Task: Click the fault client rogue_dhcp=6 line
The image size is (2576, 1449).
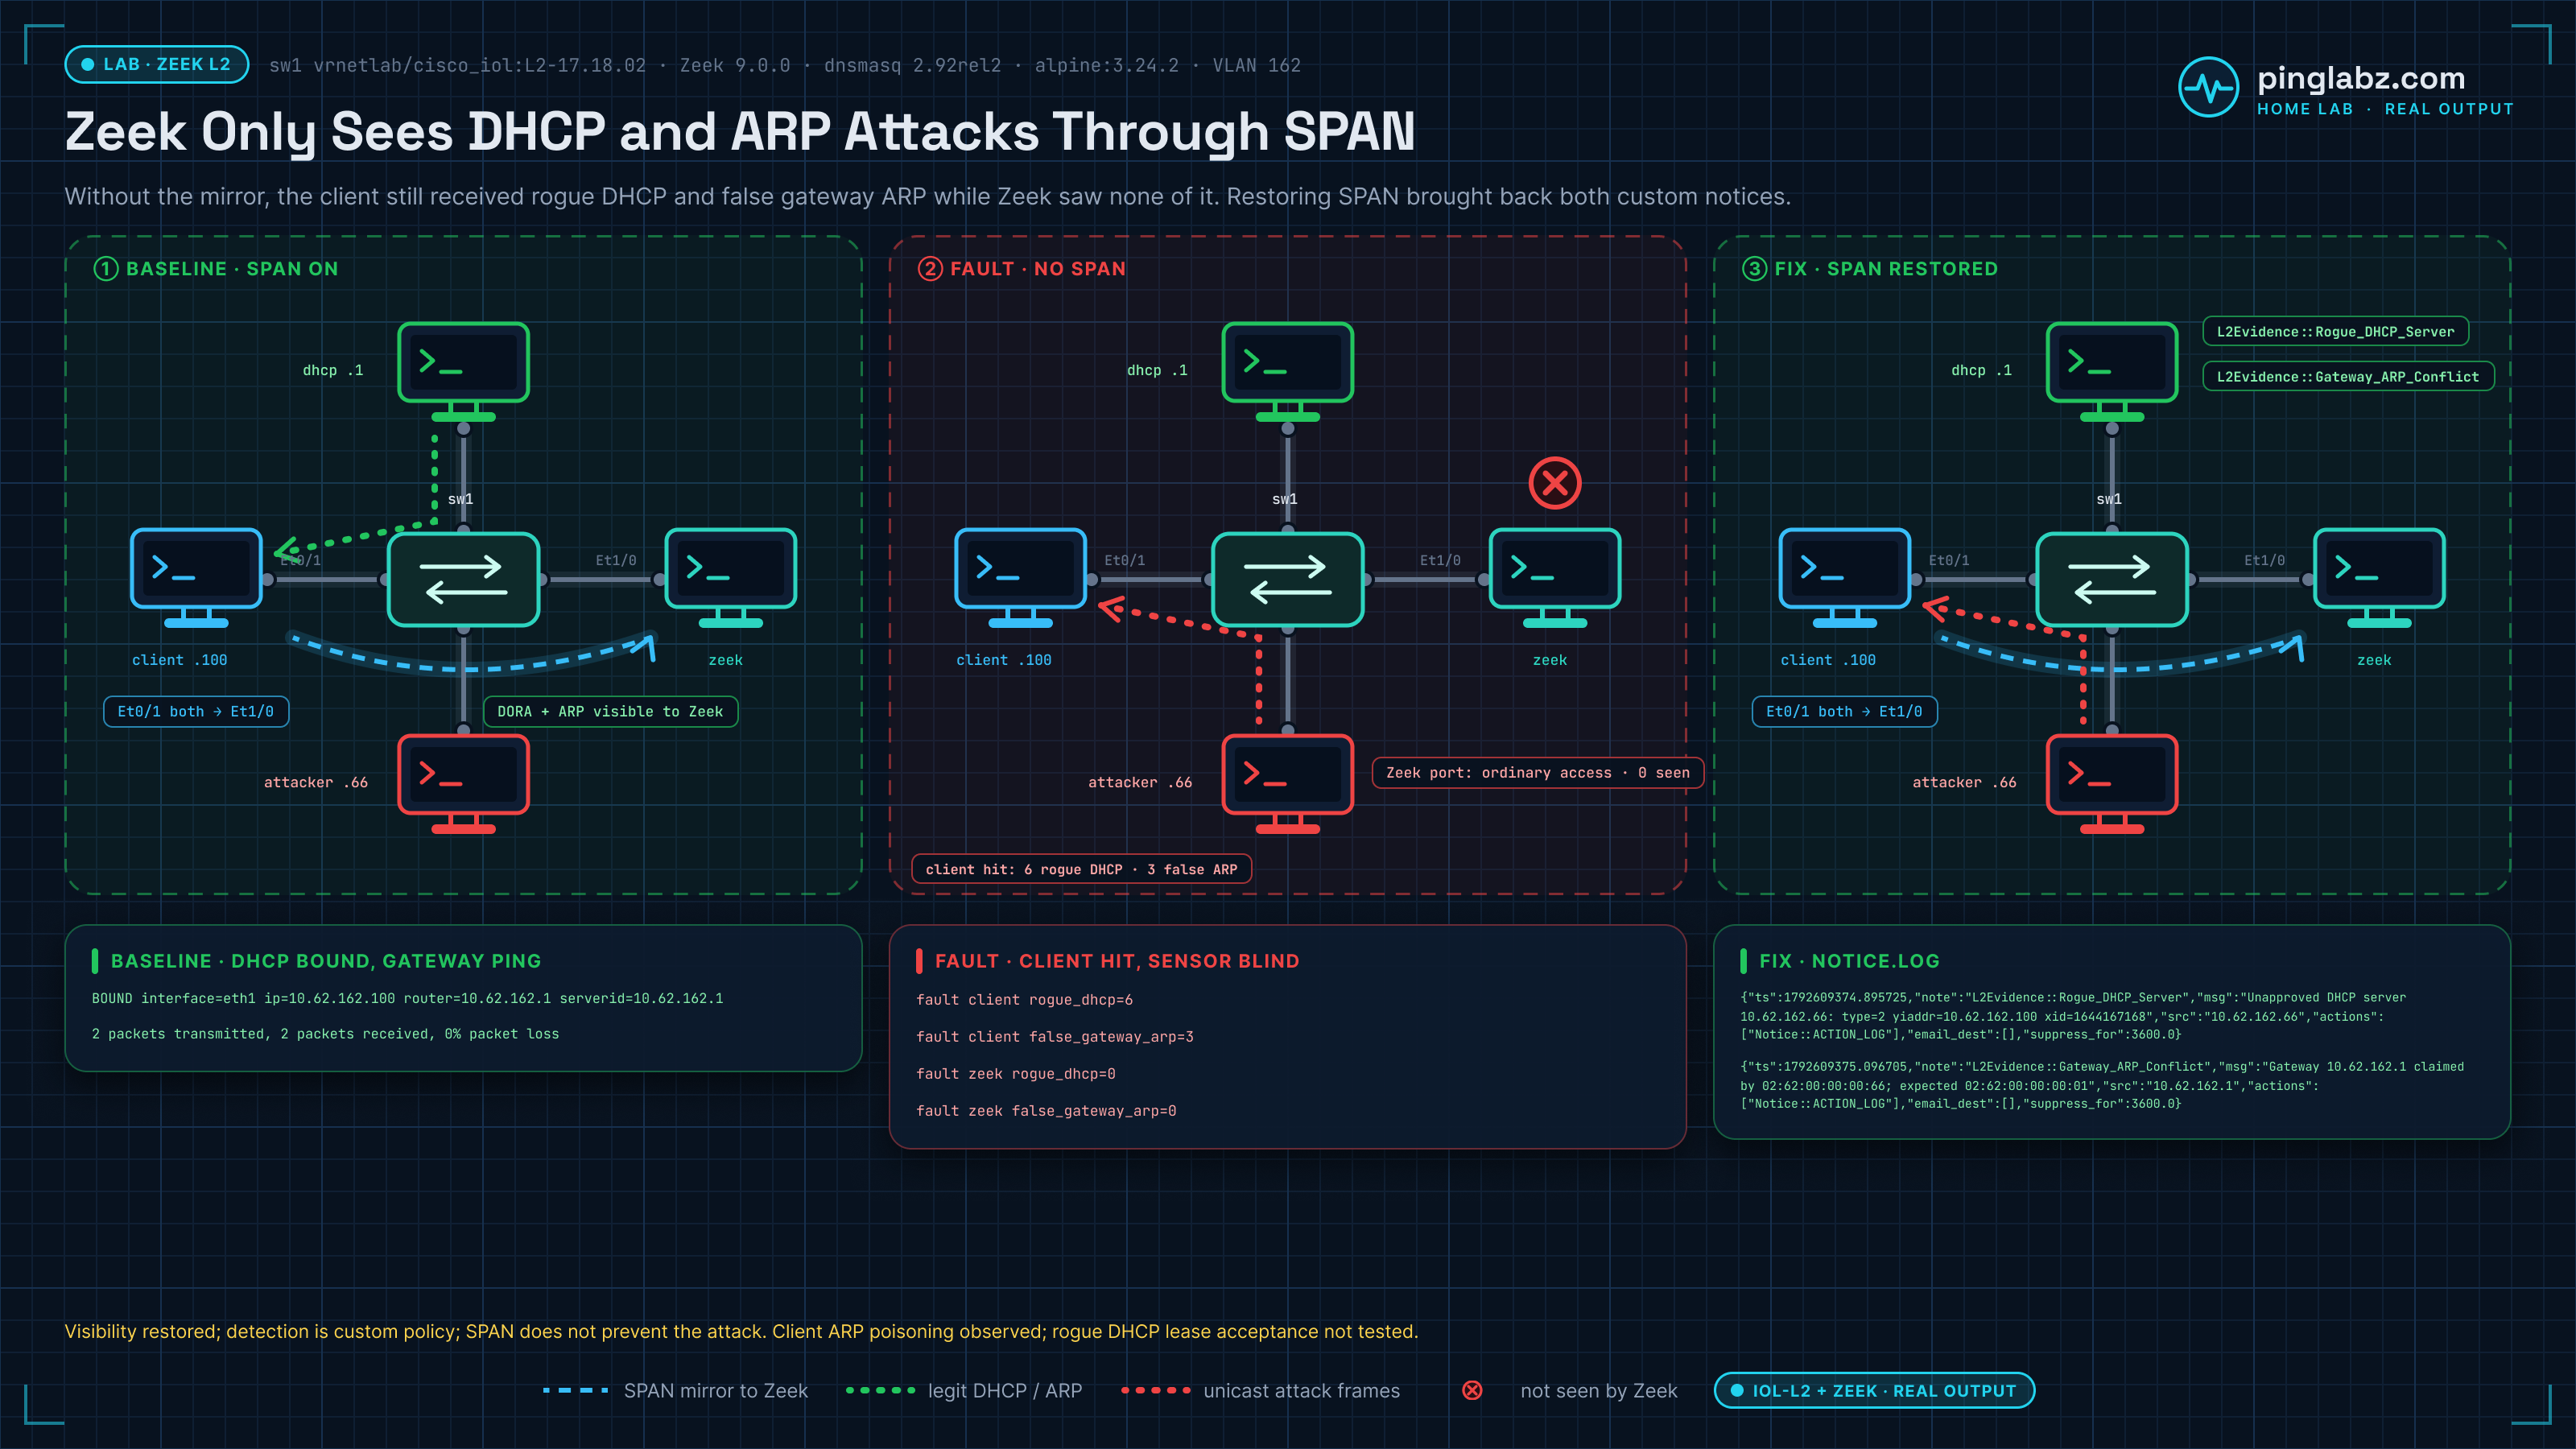Action: point(1024,999)
